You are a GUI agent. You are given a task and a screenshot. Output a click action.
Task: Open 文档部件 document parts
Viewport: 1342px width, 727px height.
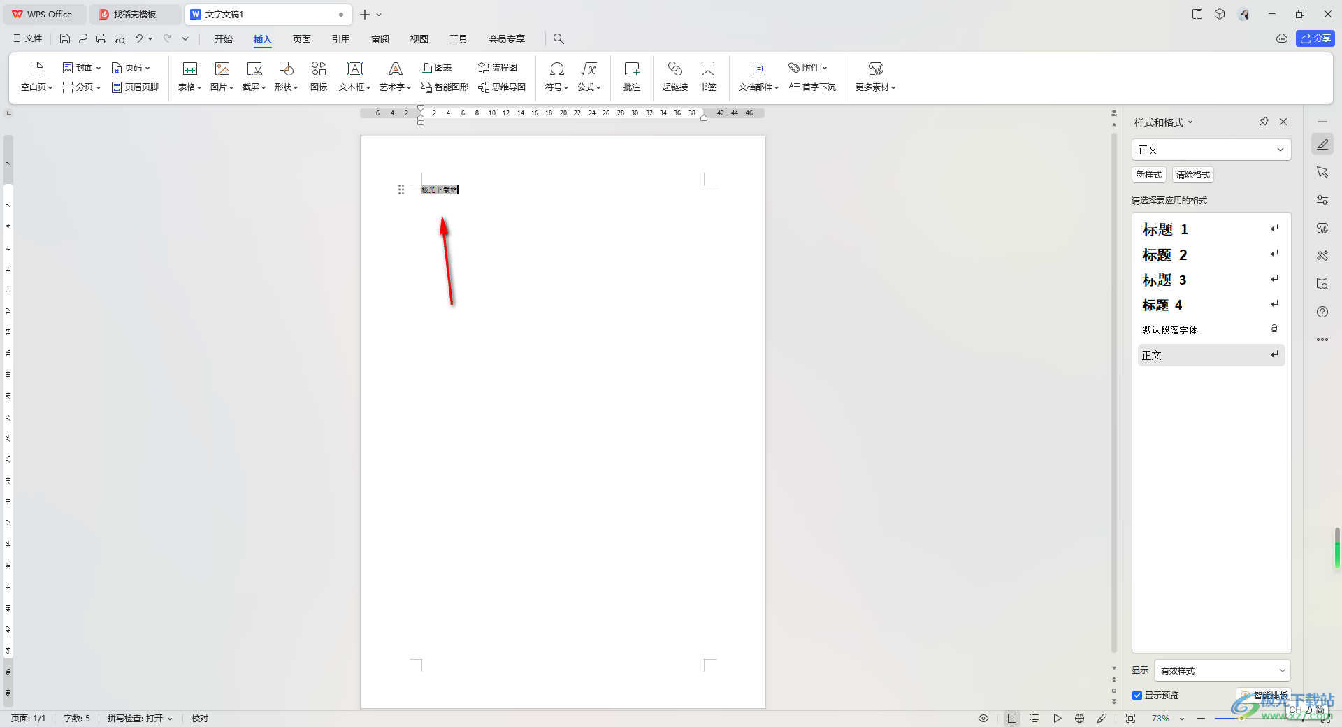click(x=758, y=77)
